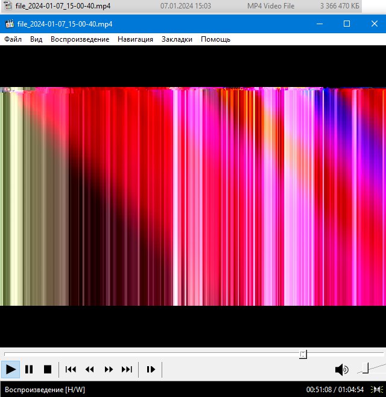Open the Закладки menu

pyautogui.click(x=177, y=39)
